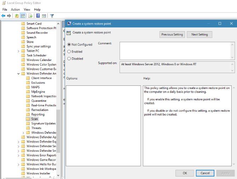This screenshot has width=237, height=179.
Task: Click the tree pane scroll up arrow
Action: [x=58, y=24]
